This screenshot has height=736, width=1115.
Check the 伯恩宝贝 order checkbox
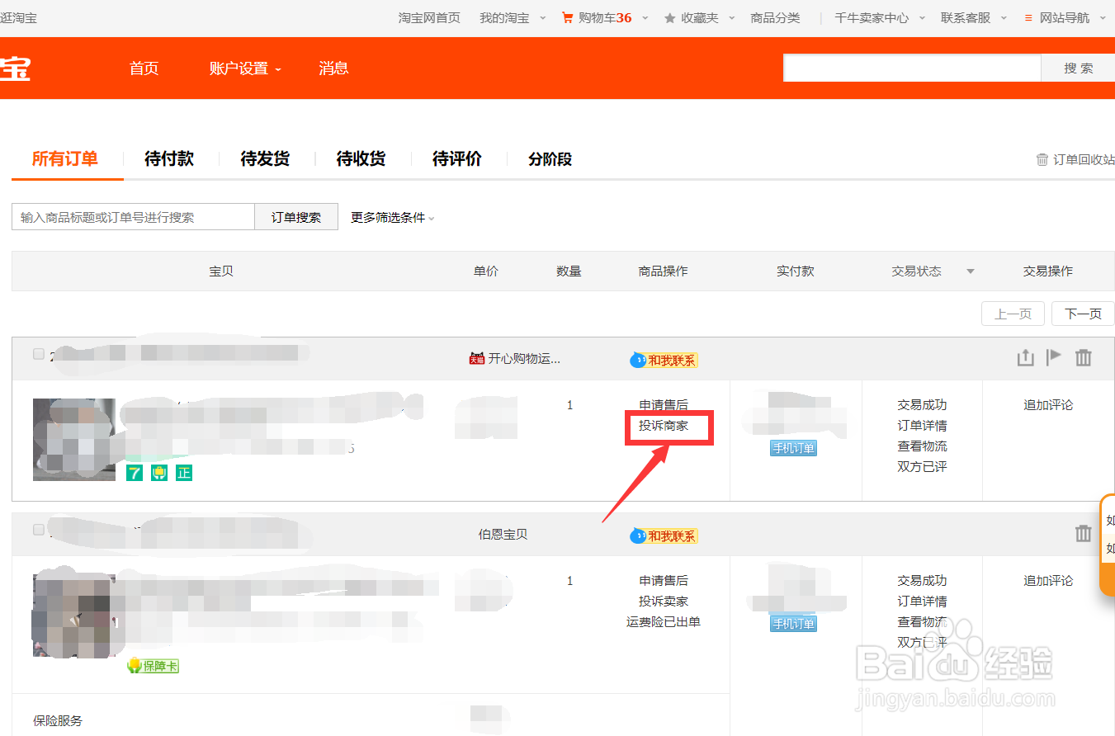pos(38,530)
